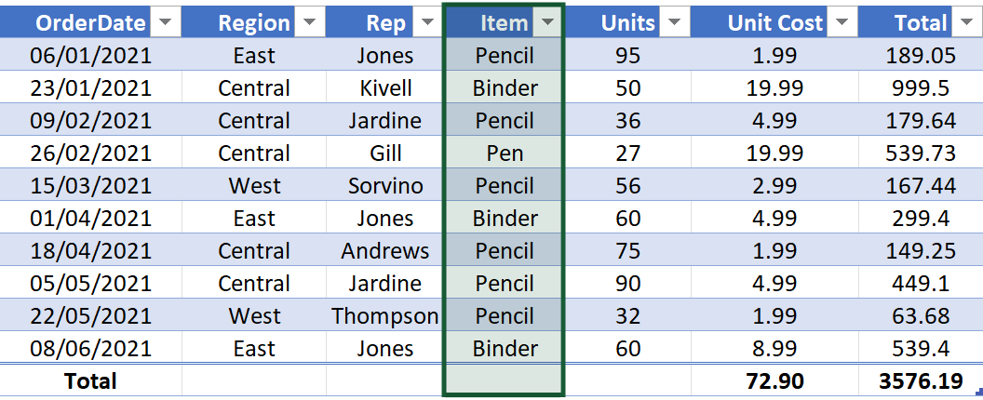Click the Kivell rep cell

tap(385, 88)
